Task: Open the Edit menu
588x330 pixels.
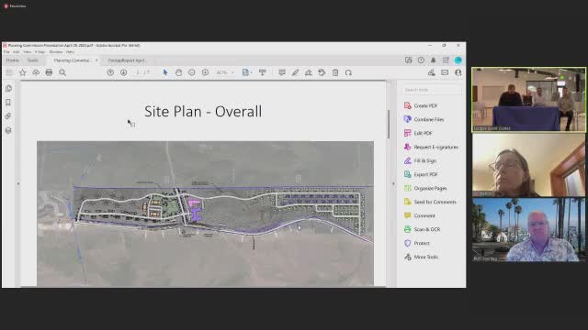Action: pyautogui.click(x=17, y=52)
